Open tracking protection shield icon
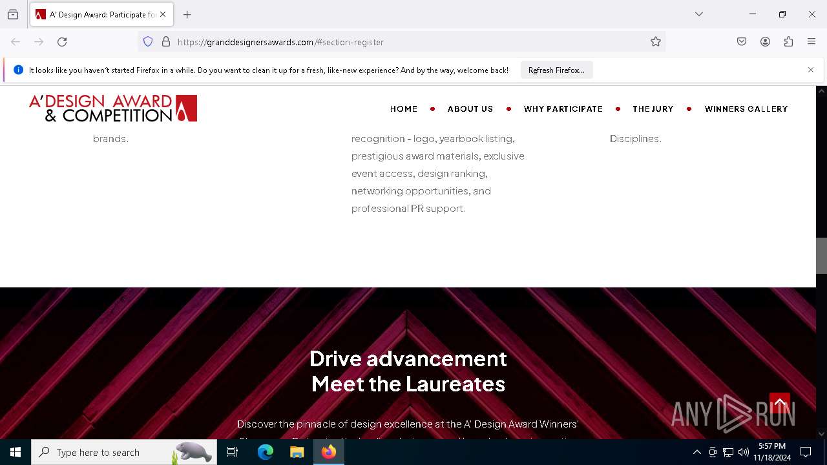This screenshot has width=827, height=465. pos(148,42)
